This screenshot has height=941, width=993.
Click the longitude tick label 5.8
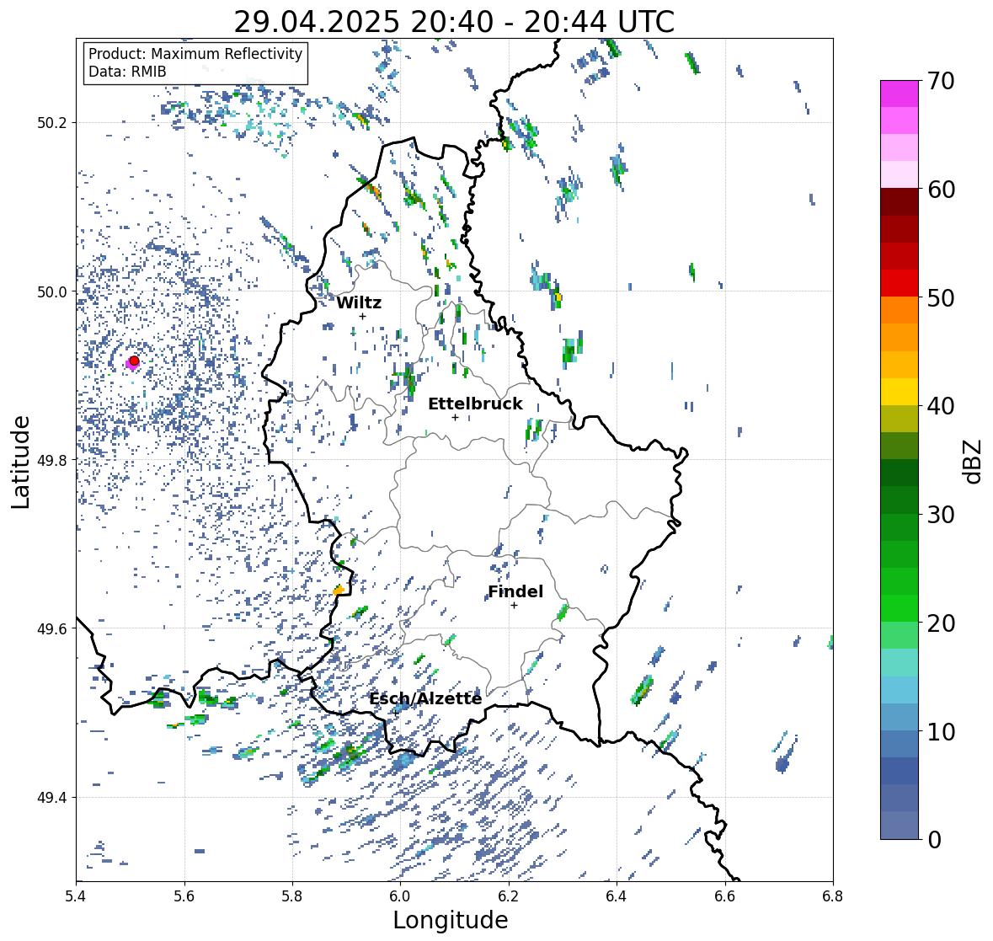click(292, 896)
